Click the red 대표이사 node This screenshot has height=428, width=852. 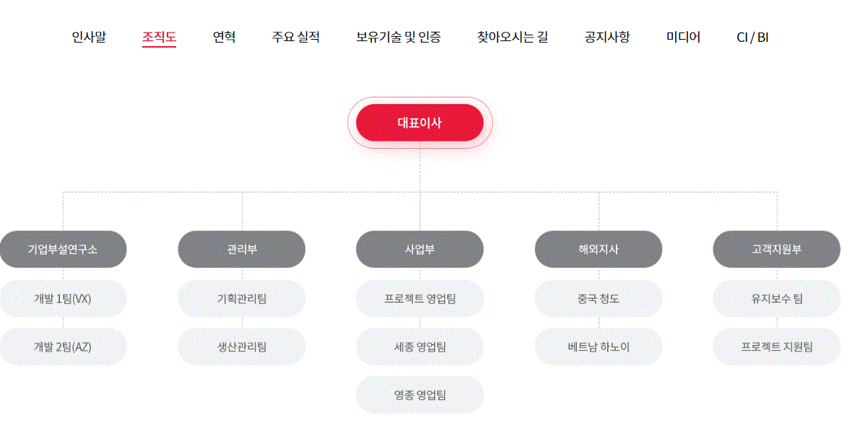[420, 123]
